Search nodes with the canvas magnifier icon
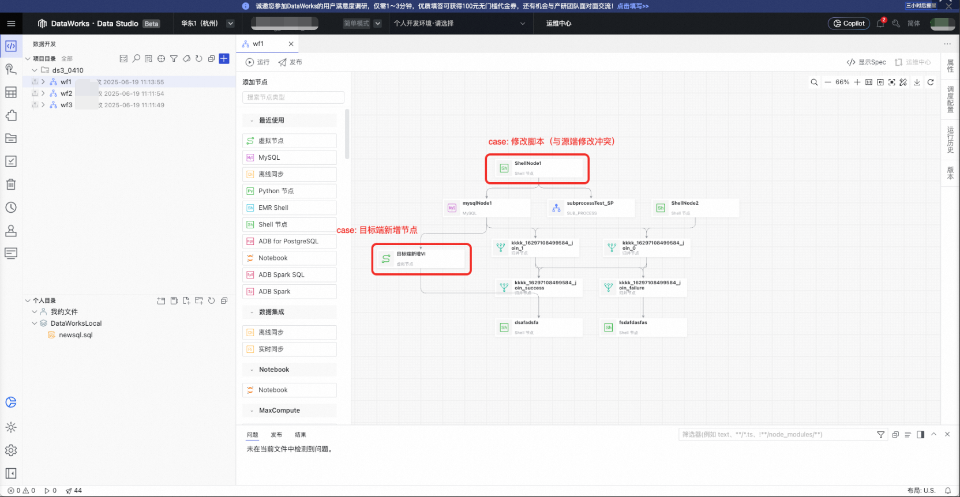Screen dimensions: 960x497 [x=814, y=82]
